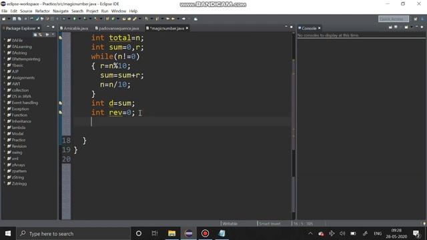The image size is (427, 240).
Task: Open the Project menu
Action: pyautogui.click(x=92, y=11)
